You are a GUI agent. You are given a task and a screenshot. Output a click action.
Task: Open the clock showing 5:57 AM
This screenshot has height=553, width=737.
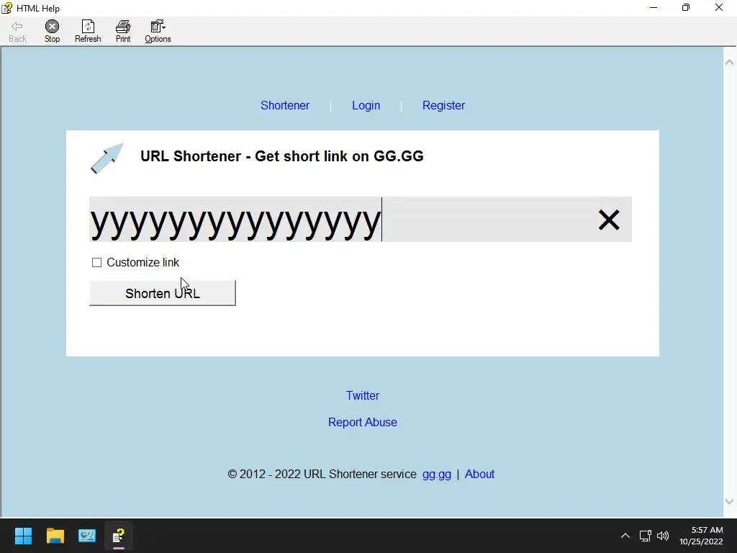[x=701, y=536]
